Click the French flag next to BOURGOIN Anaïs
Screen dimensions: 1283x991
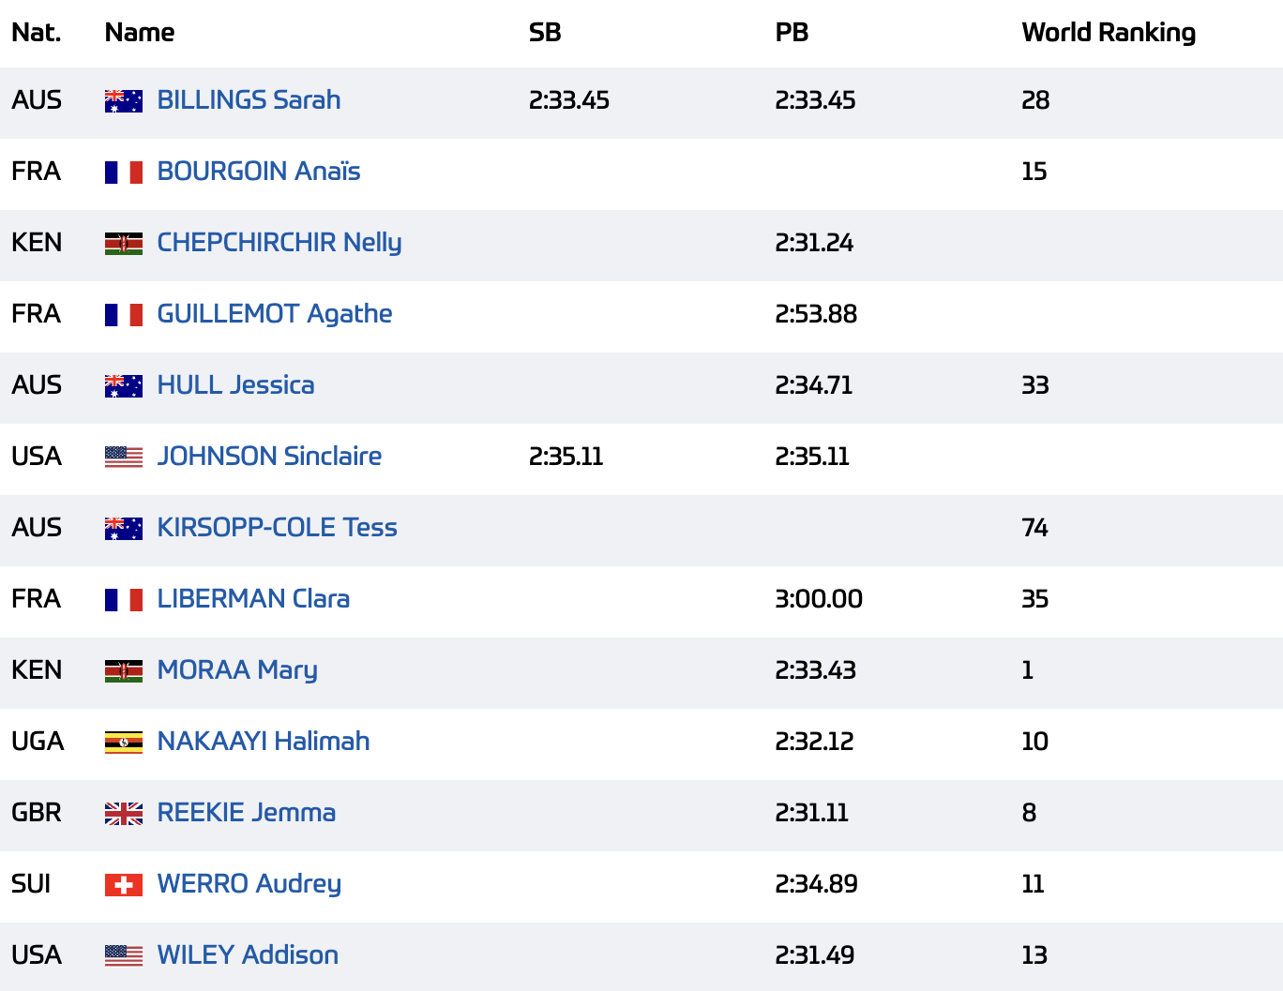pyautogui.click(x=124, y=173)
